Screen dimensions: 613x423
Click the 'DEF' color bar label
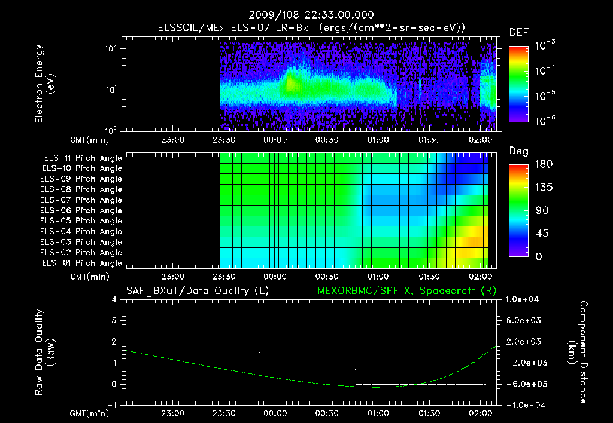519,33
